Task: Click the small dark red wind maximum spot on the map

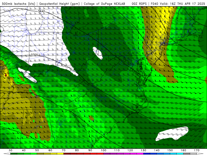Action: pyautogui.click(x=6, y=75)
